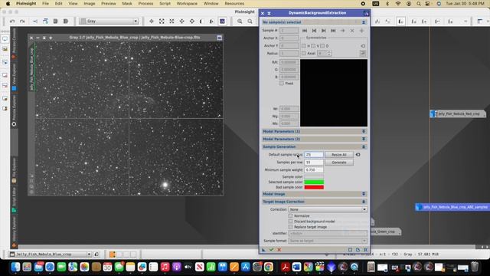
Task: Open Google Chrome from the Dock
Action: pos(268,267)
